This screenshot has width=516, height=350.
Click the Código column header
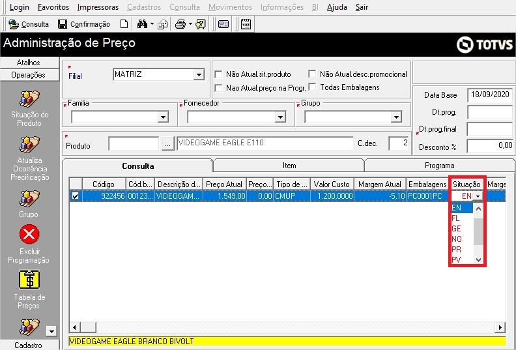[104, 184]
